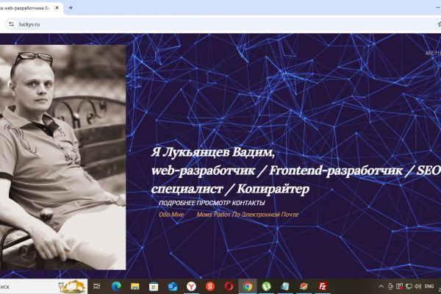Open network status in system tray
The height and width of the screenshot is (294, 441).
click(x=409, y=287)
